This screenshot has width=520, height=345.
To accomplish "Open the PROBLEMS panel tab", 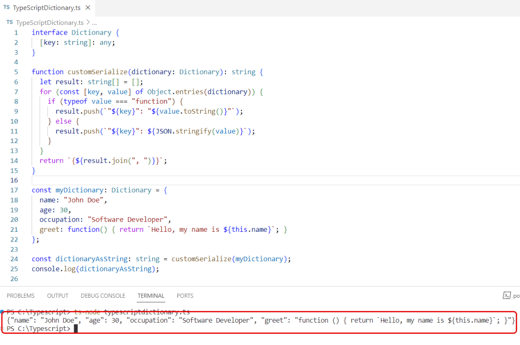I will click(x=20, y=296).
